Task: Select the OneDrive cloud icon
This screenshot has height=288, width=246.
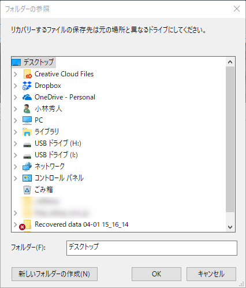Action: point(27,97)
